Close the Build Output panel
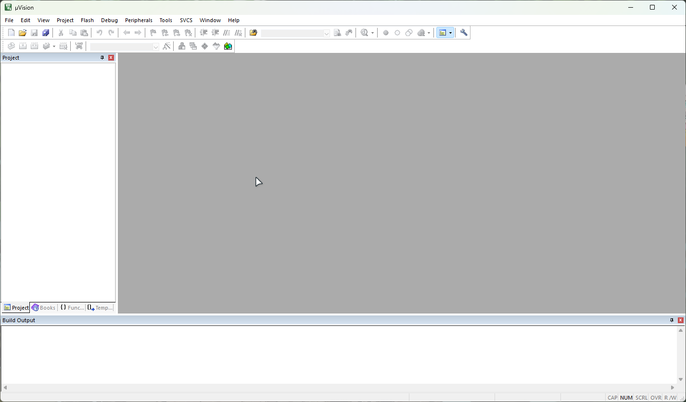The height and width of the screenshot is (402, 686). point(681,320)
